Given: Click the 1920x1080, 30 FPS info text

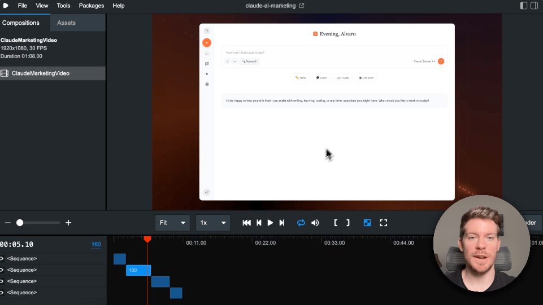Looking at the screenshot, I should pos(24,48).
